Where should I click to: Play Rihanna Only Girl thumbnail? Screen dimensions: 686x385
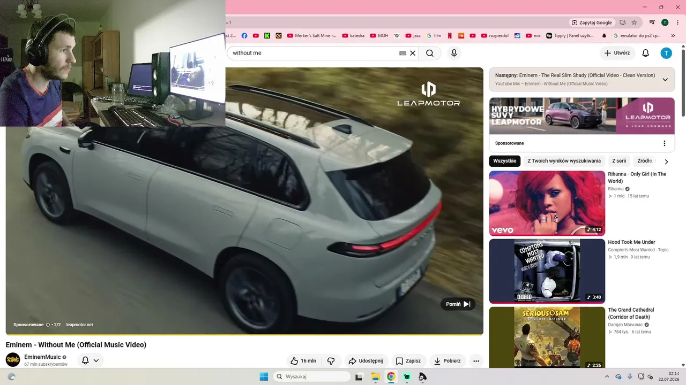click(x=547, y=203)
